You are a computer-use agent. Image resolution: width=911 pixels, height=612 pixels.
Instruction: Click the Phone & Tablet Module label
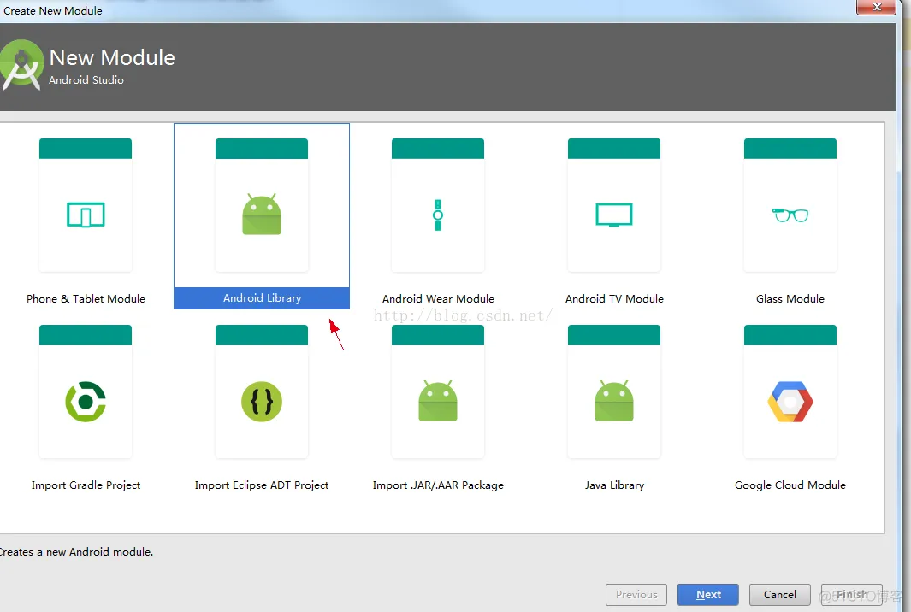coord(86,298)
